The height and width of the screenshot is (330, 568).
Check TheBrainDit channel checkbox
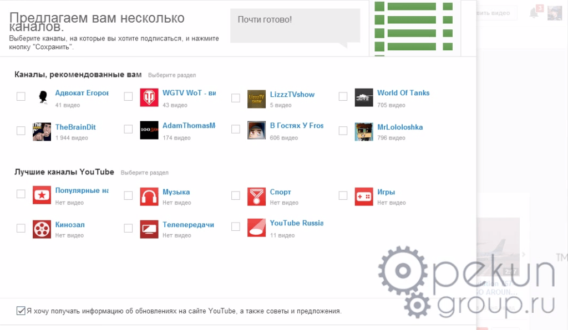coord(21,131)
